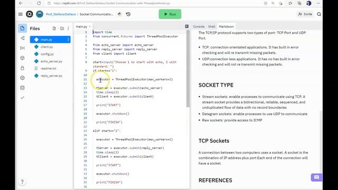Open the Settings gear sidebar icon
The width and height of the screenshot is (338, 190).
click(22, 78)
